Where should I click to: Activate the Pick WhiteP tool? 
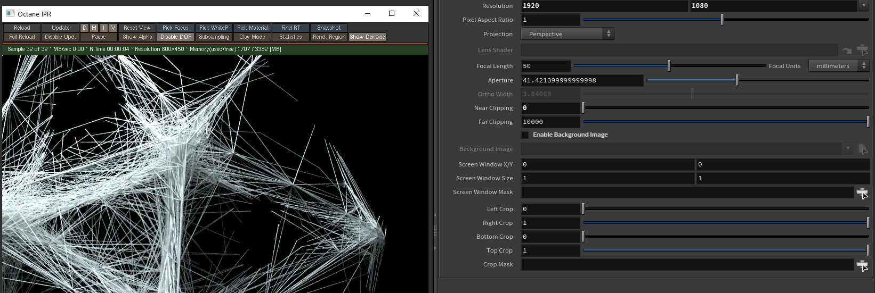tap(214, 28)
